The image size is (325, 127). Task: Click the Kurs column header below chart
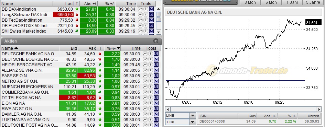tap(247, 116)
